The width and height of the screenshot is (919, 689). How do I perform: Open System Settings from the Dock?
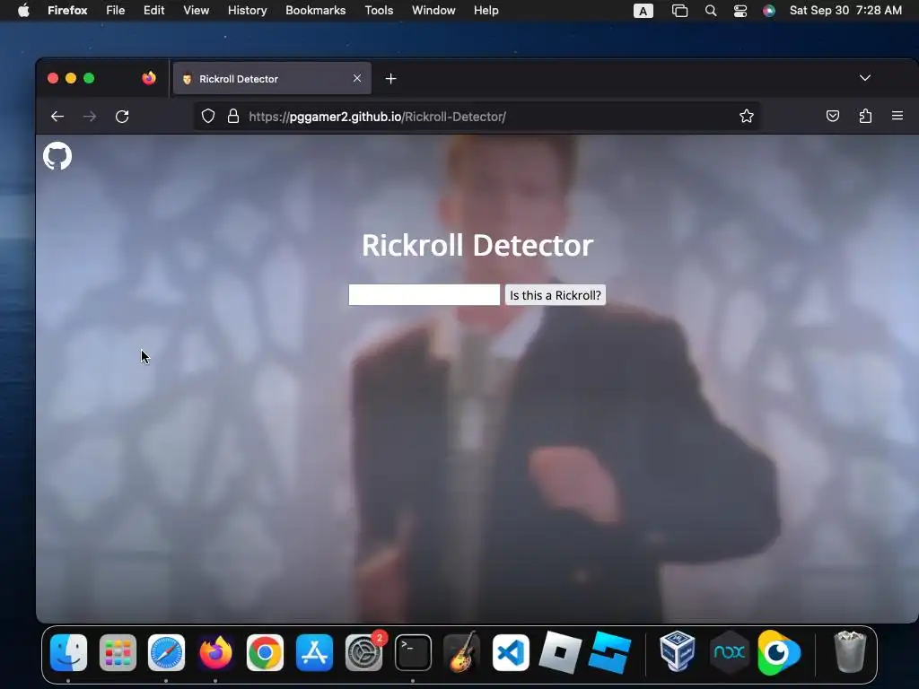(364, 653)
